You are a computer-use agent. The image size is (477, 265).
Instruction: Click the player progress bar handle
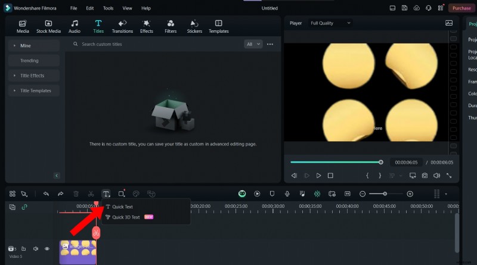click(x=381, y=162)
